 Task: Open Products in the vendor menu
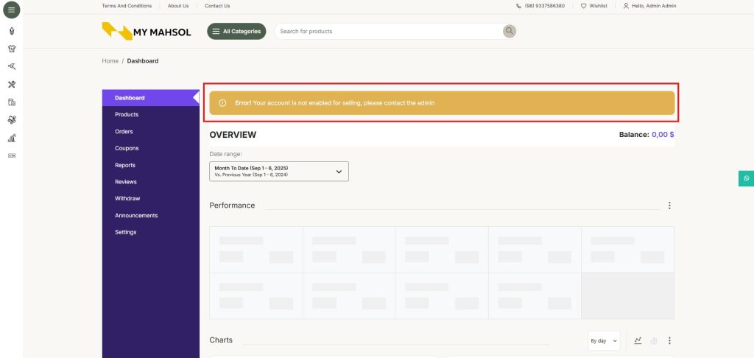point(127,115)
